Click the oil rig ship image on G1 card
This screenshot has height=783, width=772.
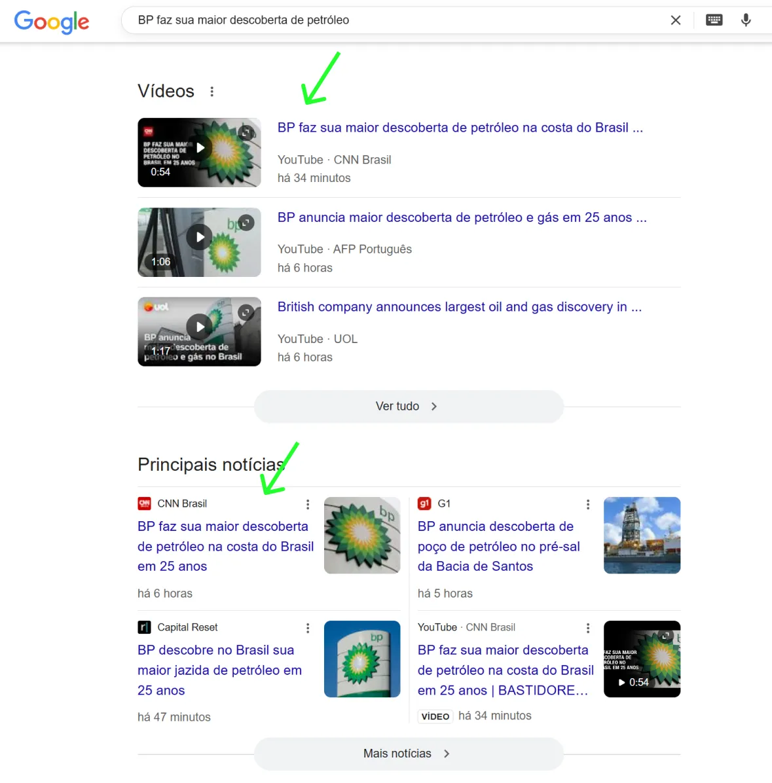(642, 536)
